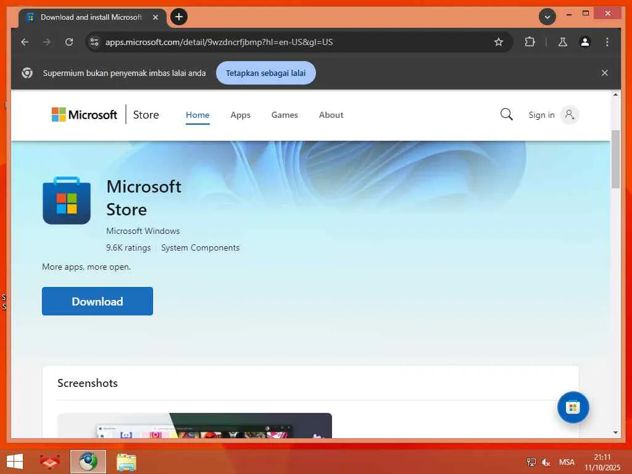Click the Screenshots section heading
Image resolution: width=632 pixels, height=474 pixels.
pyautogui.click(x=88, y=383)
